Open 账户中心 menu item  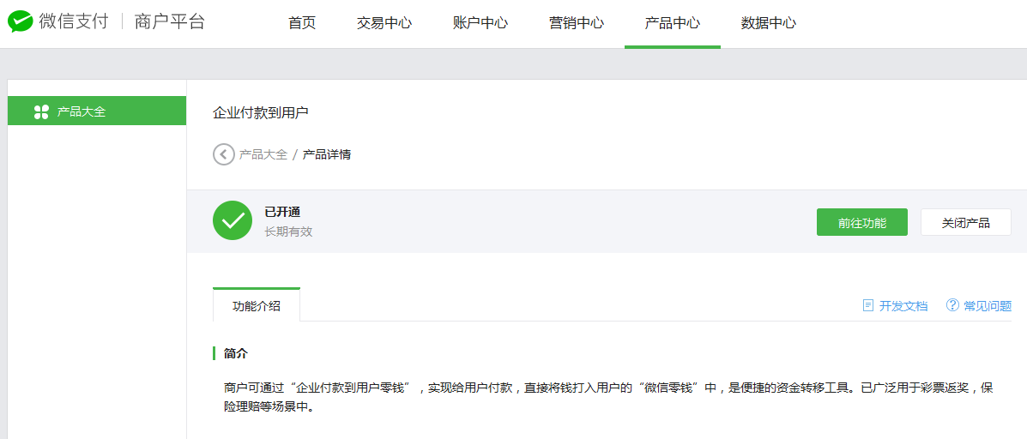(480, 23)
